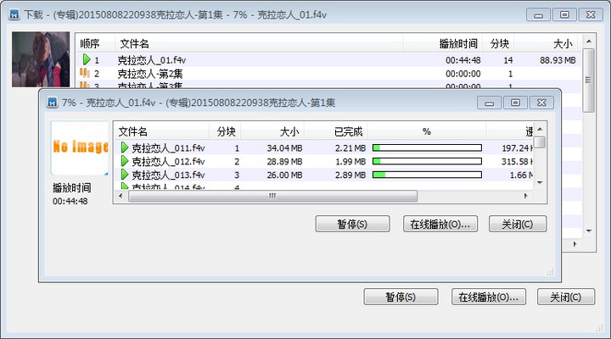Click up arrow of front list vertical scrollbar

(x=540, y=129)
